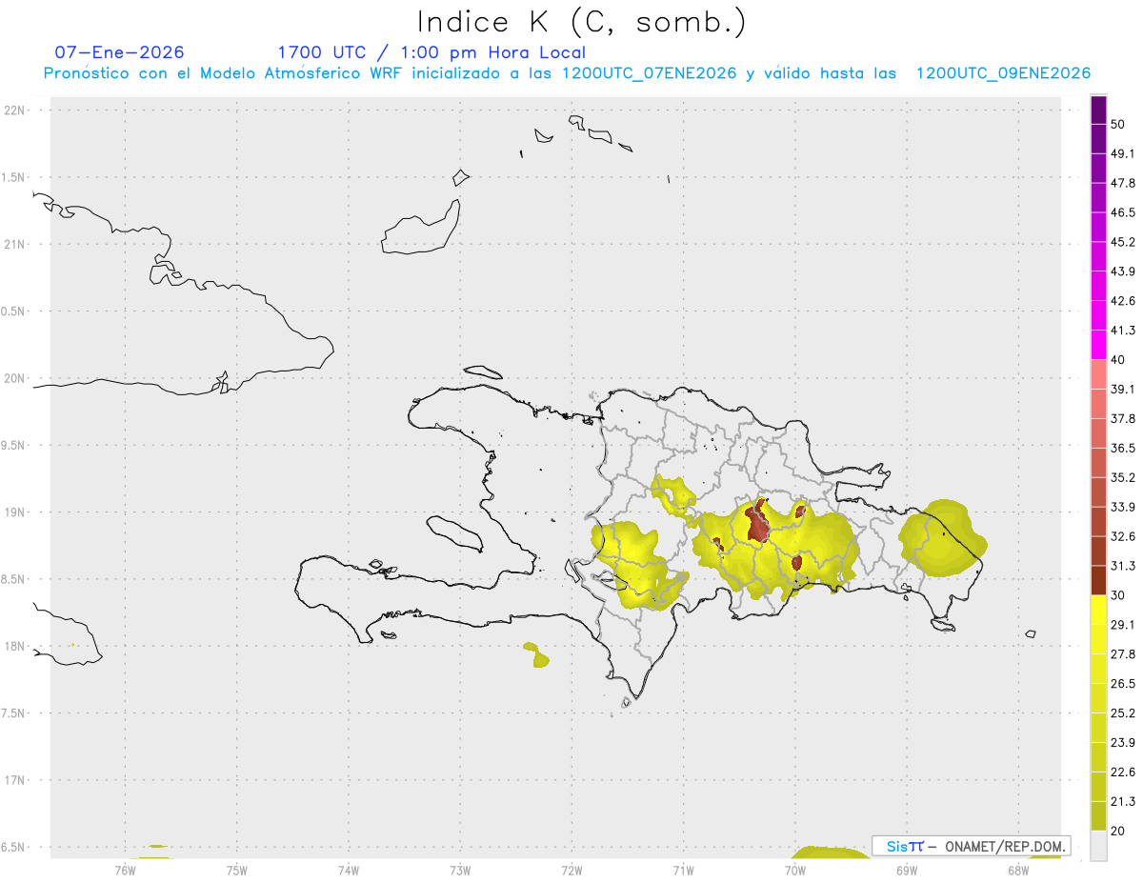The width and height of the screenshot is (1143, 883).
Task: Click the "73W" longitude label
Action: click(460, 870)
